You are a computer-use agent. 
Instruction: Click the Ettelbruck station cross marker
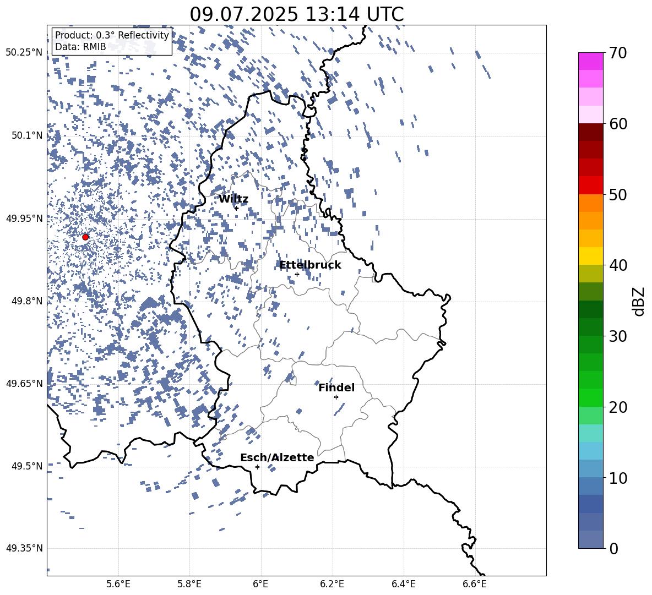[297, 274]
